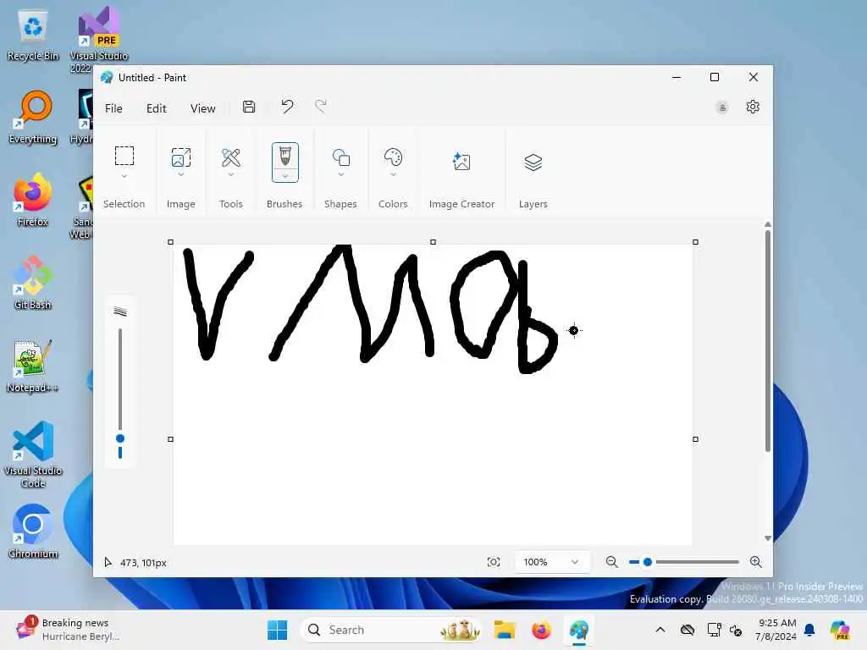Open the File menu
Screen dimensions: 867x650
pyautogui.click(x=113, y=108)
